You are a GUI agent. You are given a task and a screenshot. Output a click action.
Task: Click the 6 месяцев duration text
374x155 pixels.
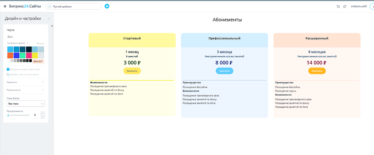pyautogui.click(x=317, y=52)
